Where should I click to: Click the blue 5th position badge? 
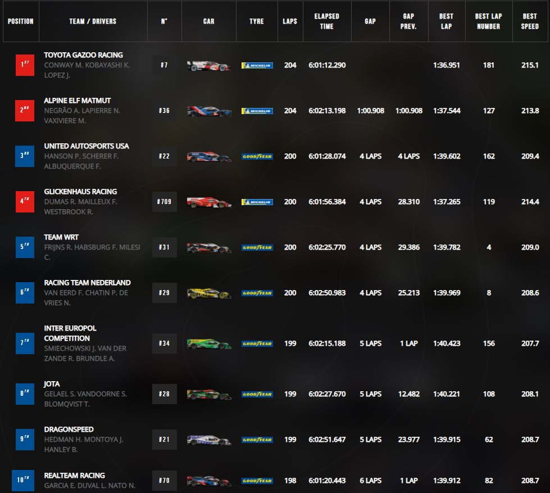[25, 247]
